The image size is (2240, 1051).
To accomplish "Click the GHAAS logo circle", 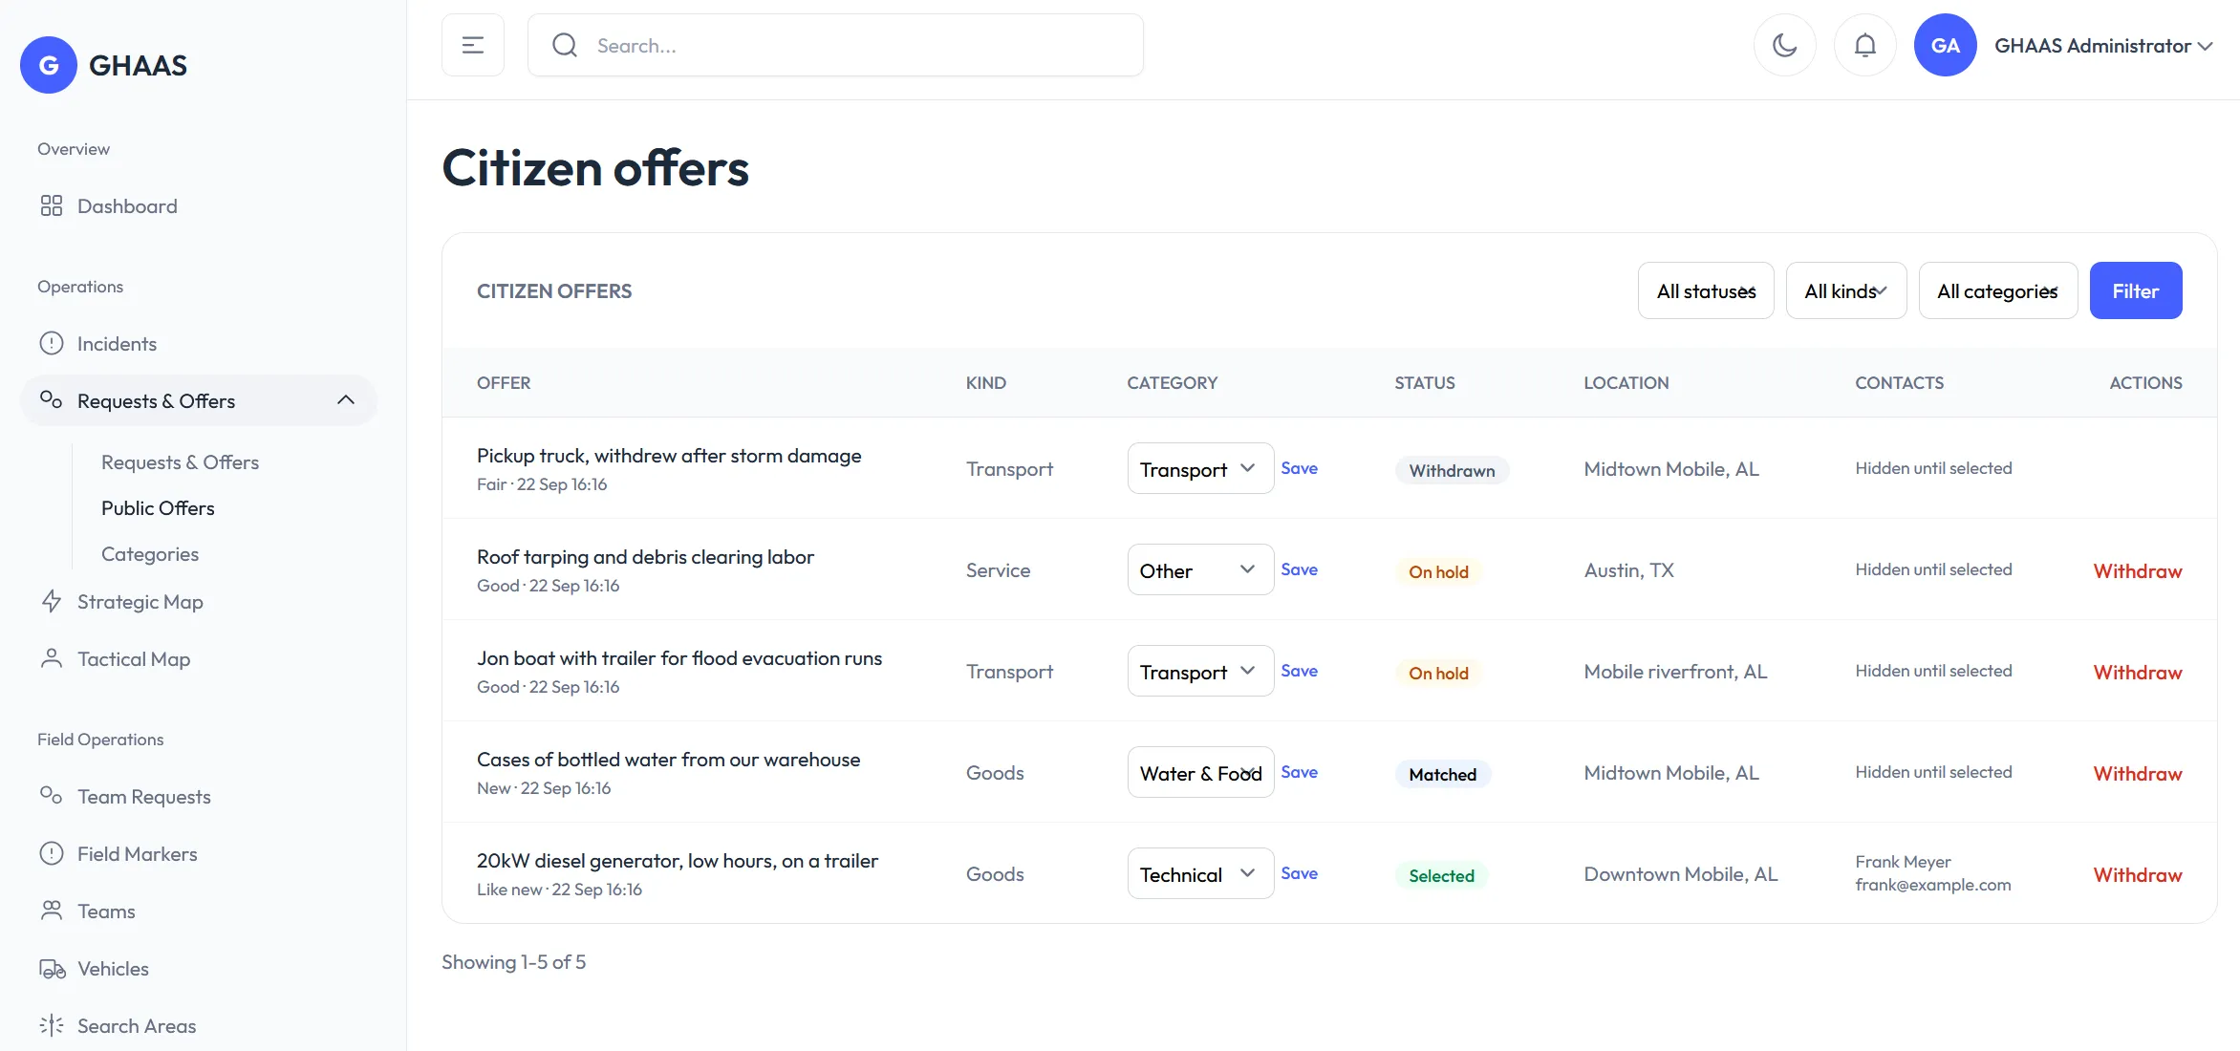I will click(49, 65).
